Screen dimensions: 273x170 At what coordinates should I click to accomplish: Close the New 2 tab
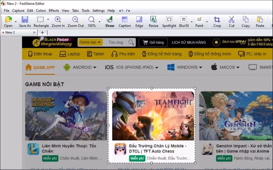(34, 32)
